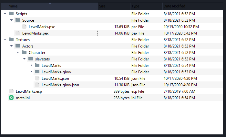Click the ini File type cell
This screenshot has width=226, height=137.
(137, 98)
